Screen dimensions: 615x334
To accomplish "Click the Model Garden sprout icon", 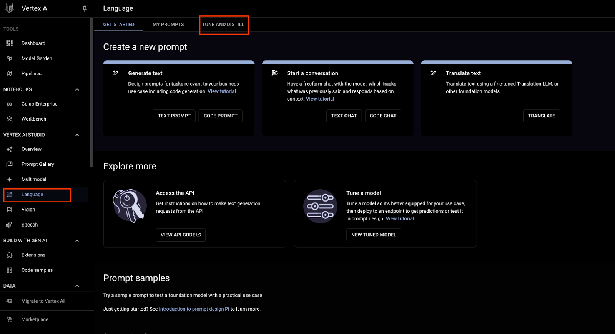I will point(10,58).
